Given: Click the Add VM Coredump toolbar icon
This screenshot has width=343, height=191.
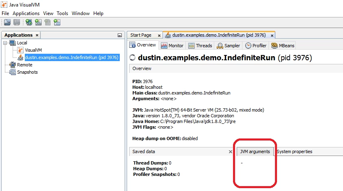Looking at the screenshot, I should 48,22.
